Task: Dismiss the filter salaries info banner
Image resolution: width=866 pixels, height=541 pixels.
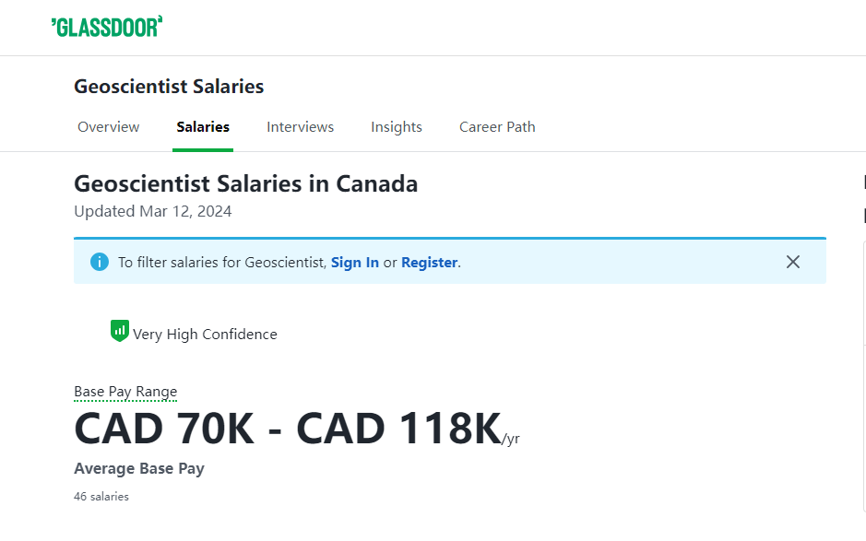Action: pos(792,262)
